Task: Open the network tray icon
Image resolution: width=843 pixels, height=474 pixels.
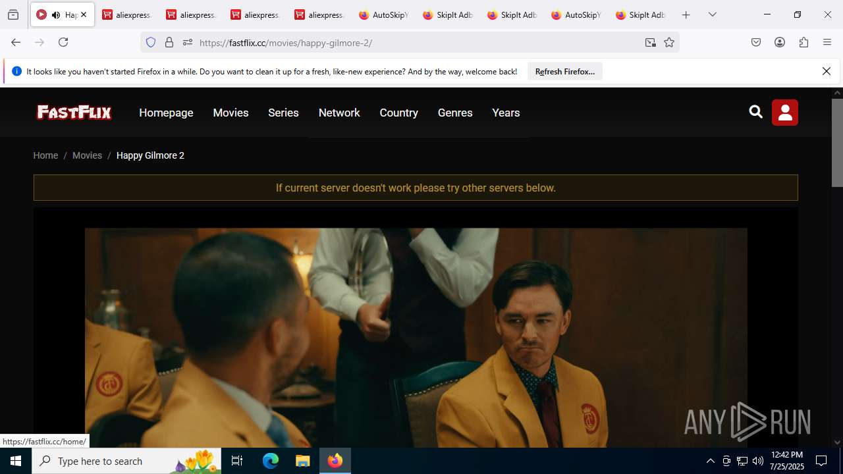Action: pyautogui.click(x=742, y=461)
